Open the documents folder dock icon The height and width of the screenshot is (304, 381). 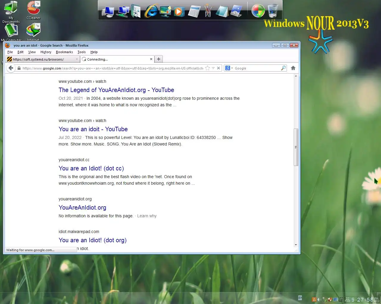[x=136, y=11]
